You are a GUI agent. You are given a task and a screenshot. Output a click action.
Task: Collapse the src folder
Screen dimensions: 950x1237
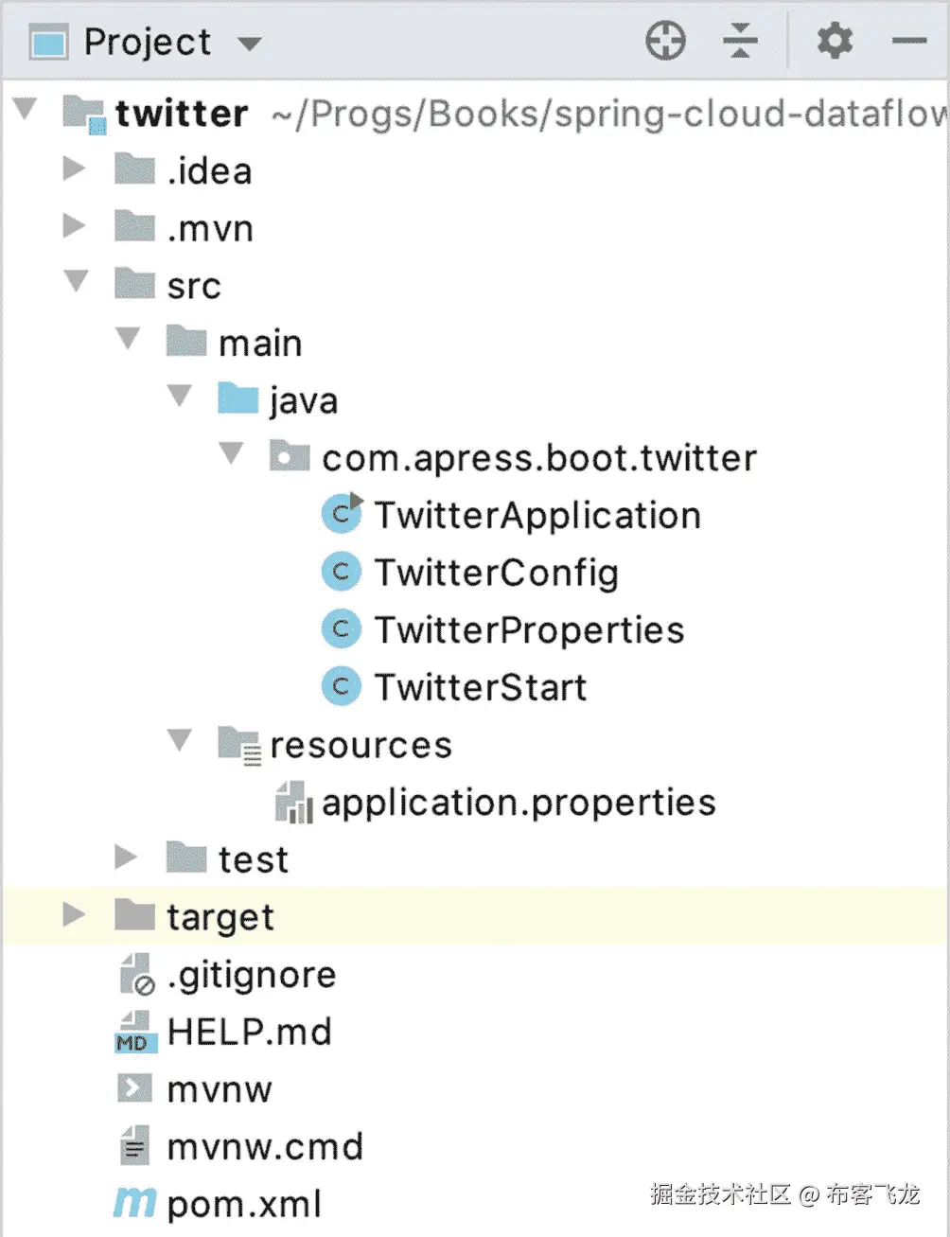coord(76,281)
